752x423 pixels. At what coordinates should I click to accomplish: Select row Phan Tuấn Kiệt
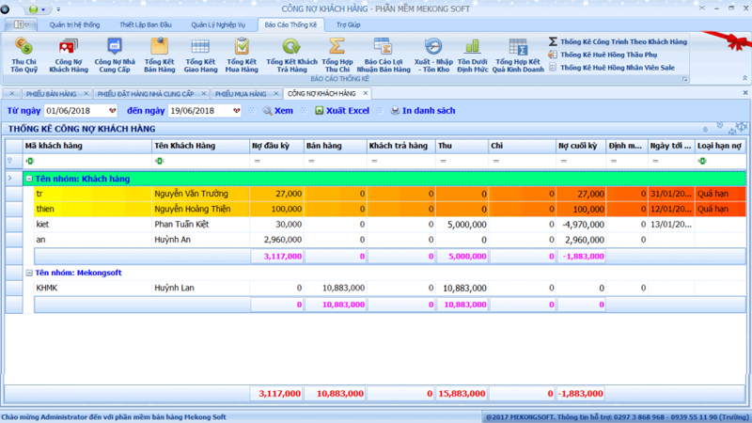point(390,225)
